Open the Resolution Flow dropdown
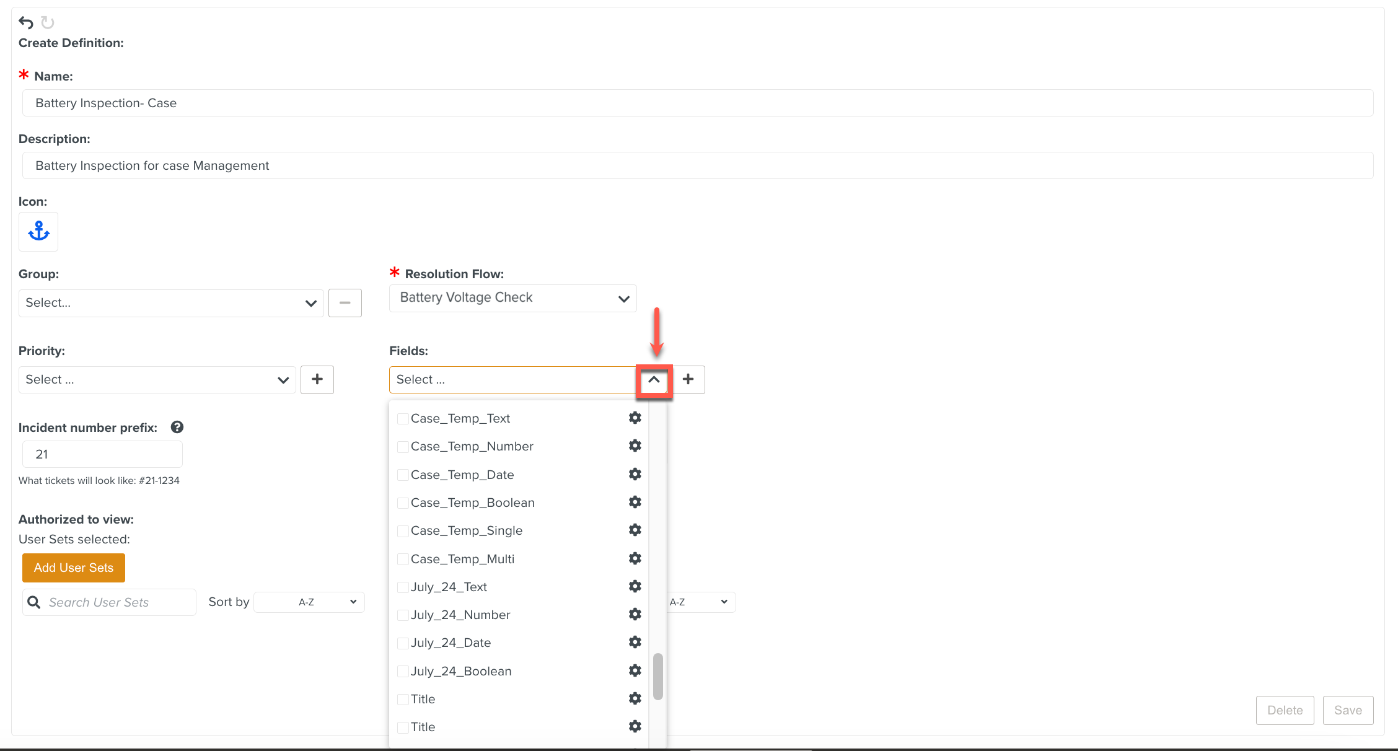The width and height of the screenshot is (1398, 751). (512, 298)
